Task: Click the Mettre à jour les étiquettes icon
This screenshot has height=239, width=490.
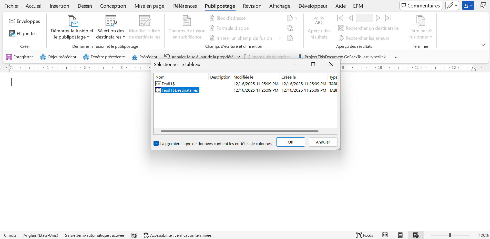Action: tap(290, 38)
